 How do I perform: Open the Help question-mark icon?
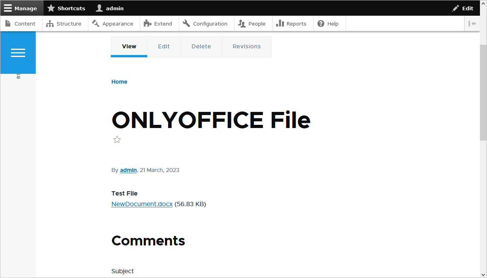coord(321,23)
